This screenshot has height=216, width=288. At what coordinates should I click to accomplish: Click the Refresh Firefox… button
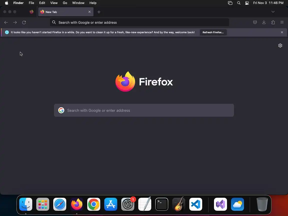coord(213,32)
